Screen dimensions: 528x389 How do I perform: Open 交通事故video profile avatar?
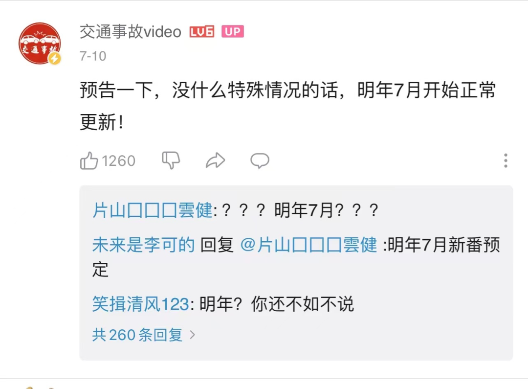click(40, 44)
